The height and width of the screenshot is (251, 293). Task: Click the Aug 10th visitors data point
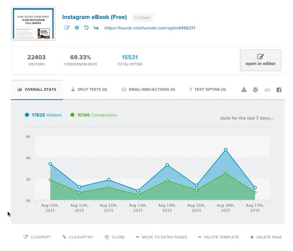point(50,164)
